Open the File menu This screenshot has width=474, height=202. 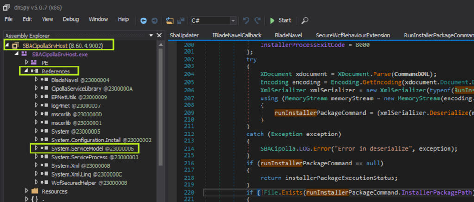pos(9,19)
